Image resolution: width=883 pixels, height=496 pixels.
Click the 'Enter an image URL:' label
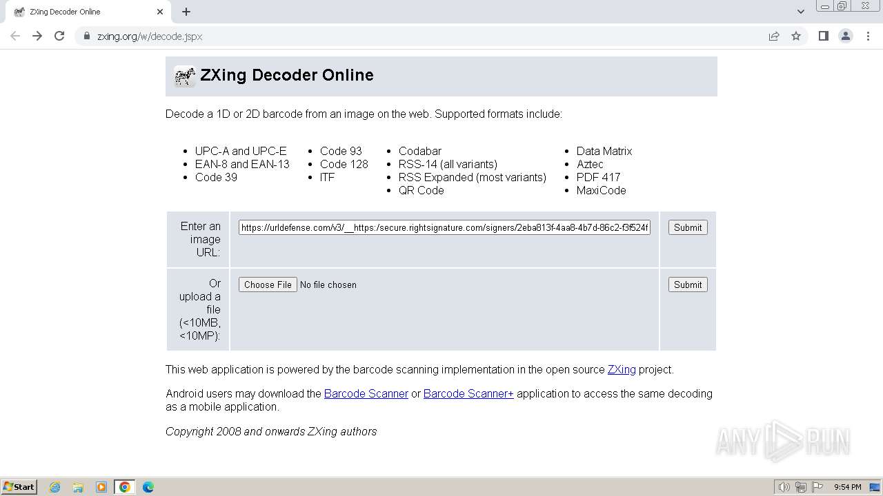(x=200, y=239)
